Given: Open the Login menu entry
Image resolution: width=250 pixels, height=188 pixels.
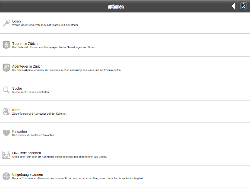Looking at the screenshot, I should pos(125,23).
